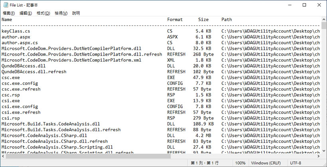Click 'Microsoft.CodeAnalysis.CSharp.dll' file name

coord(44,136)
